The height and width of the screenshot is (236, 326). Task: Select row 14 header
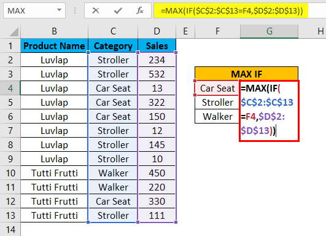[10, 230]
